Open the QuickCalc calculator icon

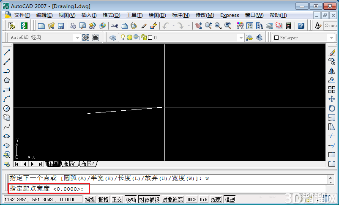(x=289, y=26)
